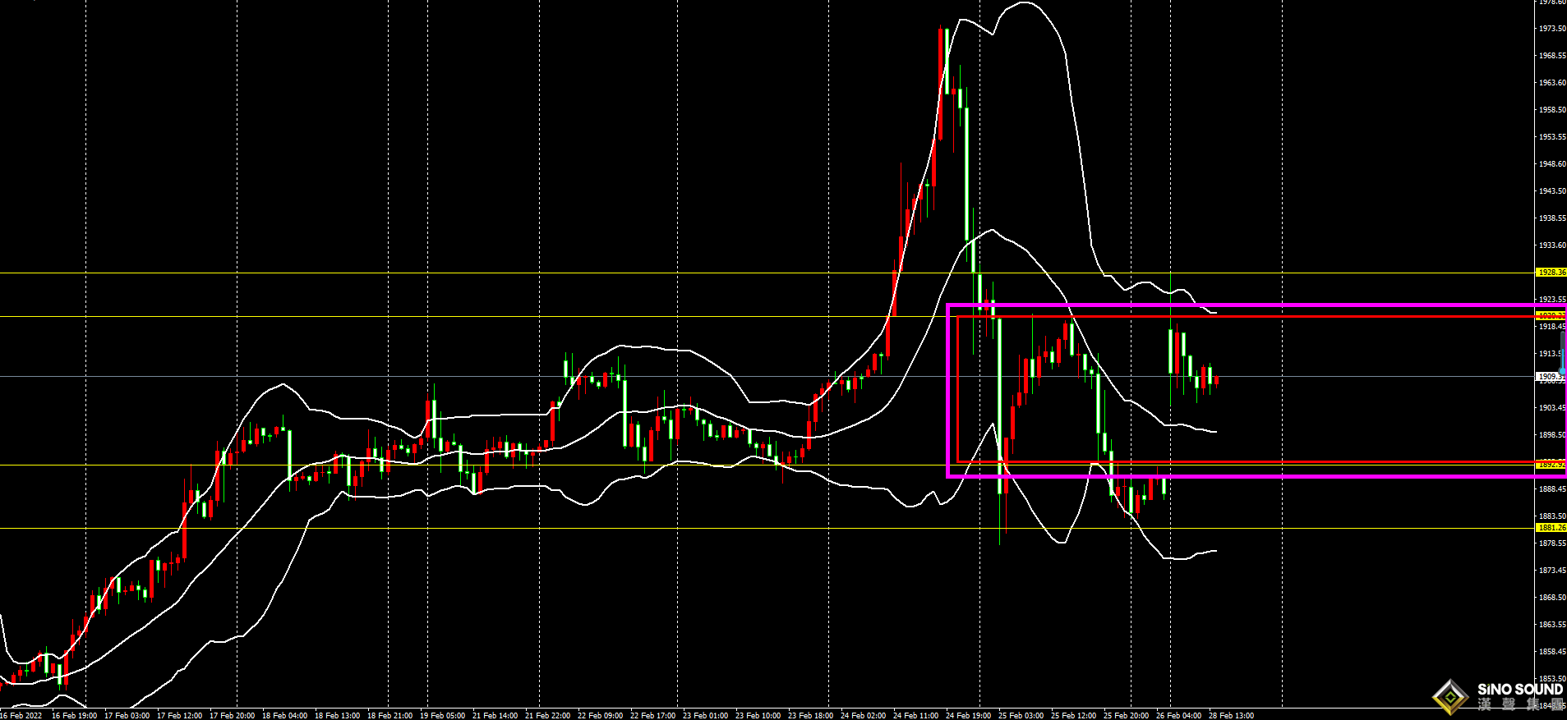1567x720 pixels.
Task: Click the 1933.60 price scale label
Action: click(x=1551, y=245)
